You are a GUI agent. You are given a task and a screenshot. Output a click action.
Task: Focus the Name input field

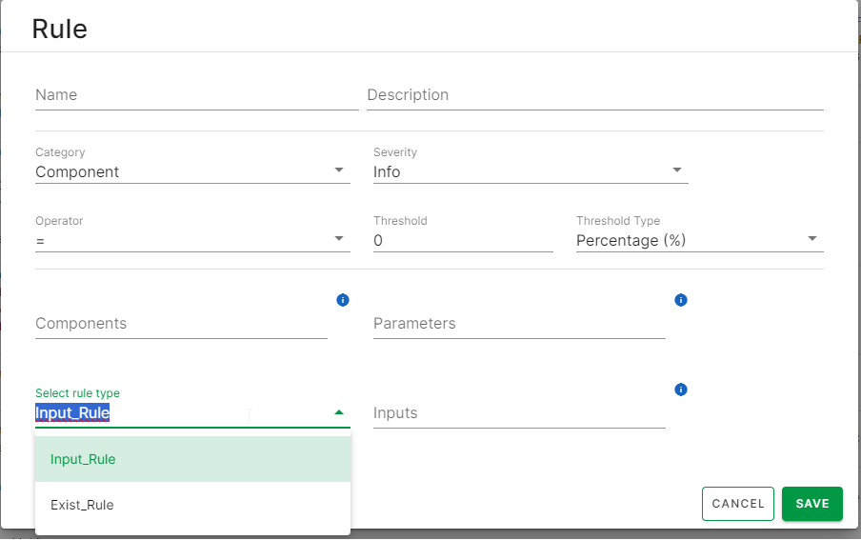tap(196, 95)
